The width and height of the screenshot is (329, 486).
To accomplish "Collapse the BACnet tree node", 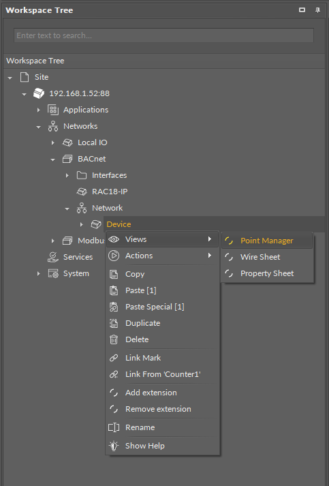I will [x=52, y=160].
